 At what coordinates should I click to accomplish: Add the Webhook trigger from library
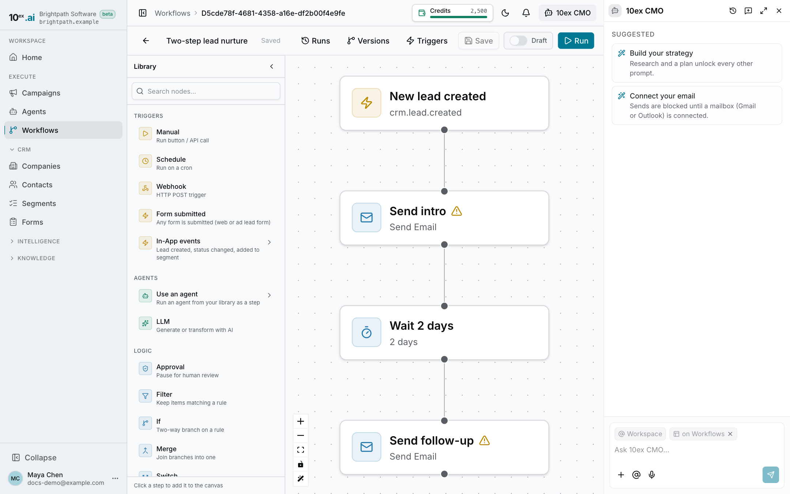click(206, 190)
